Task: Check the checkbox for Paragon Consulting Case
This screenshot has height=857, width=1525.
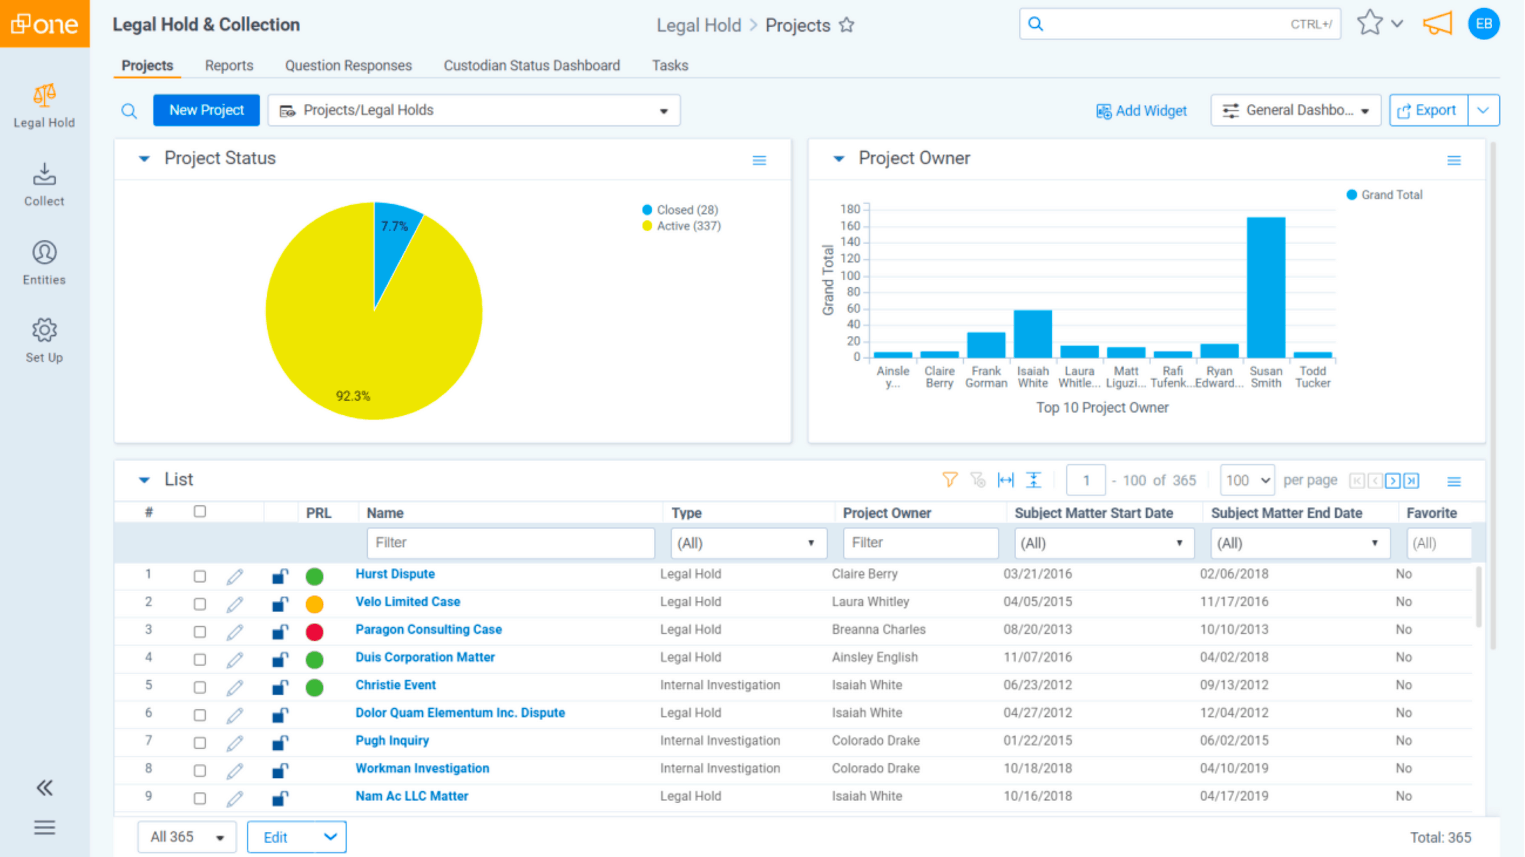Action: tap(200, 631)
